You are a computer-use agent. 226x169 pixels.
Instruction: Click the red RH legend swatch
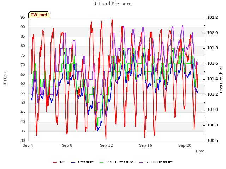pyautogui.click(x=55, y=163)
